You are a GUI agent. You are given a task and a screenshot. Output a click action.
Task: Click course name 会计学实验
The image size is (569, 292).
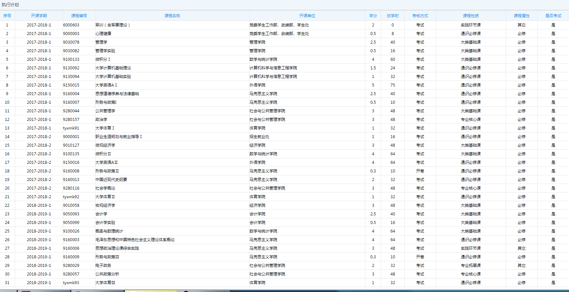click(x=105, y=223)
